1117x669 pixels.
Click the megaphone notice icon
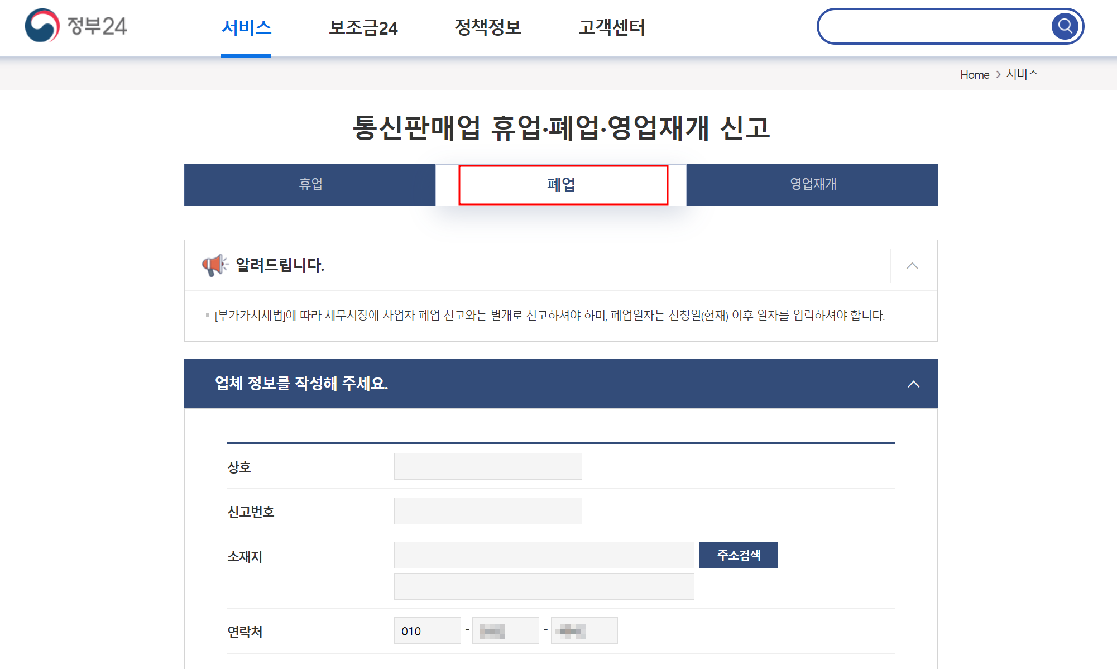[x=215, y=265]
